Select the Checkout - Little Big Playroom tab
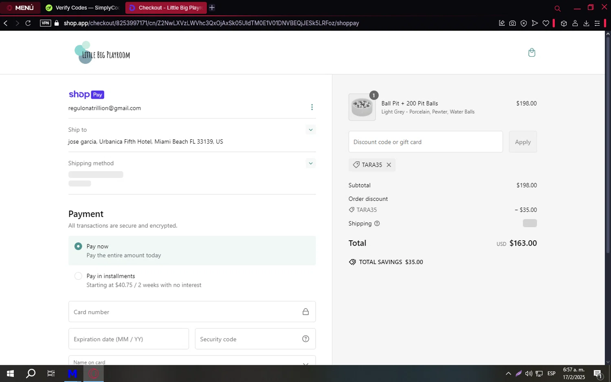The image size is (611, 382). [x=166, y=8]
